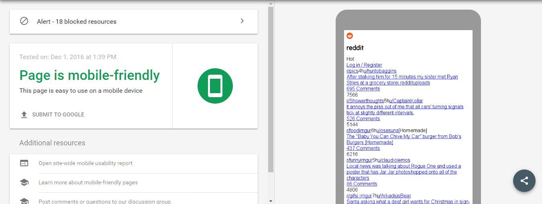Open user u/CaptainKollar profile link
The width and height of the screenshot is (542, 204).
(x=405, y=101)
